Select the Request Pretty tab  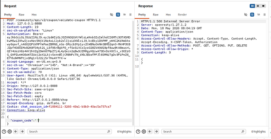coord(8,15)
